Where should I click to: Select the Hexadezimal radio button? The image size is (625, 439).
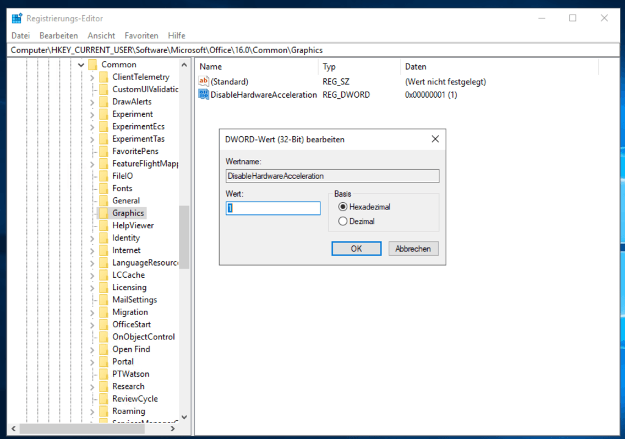342,206
